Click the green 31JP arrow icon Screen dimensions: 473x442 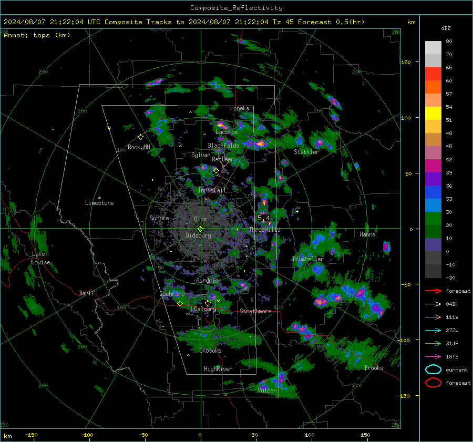(433, 343)
